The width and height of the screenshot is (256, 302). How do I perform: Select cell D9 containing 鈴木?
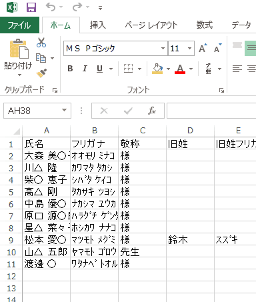pyautogui.click(x=191, y=240)
